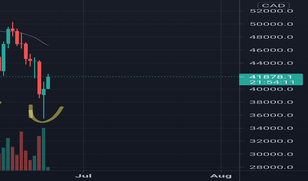
Task: Click the 48000.0 price axis label
Action: (x=271, y=37)
